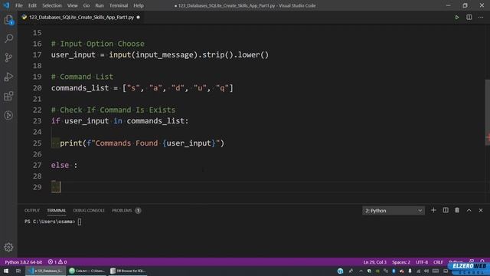Run the Python file with play button
This screenshot has height=276, width=490.
click(x=457, y=17)
